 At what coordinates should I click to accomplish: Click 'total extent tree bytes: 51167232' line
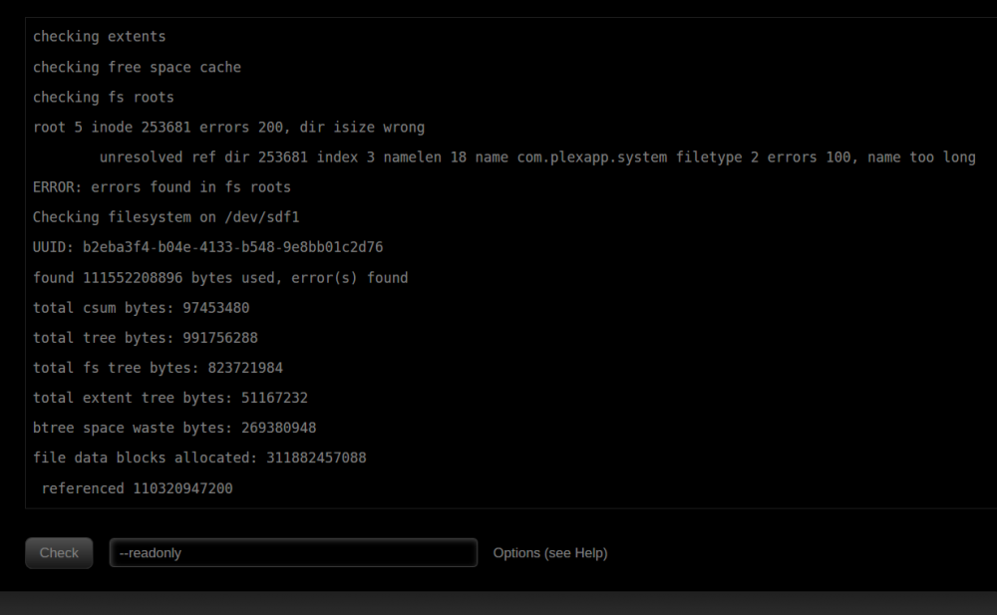point(170,398)
